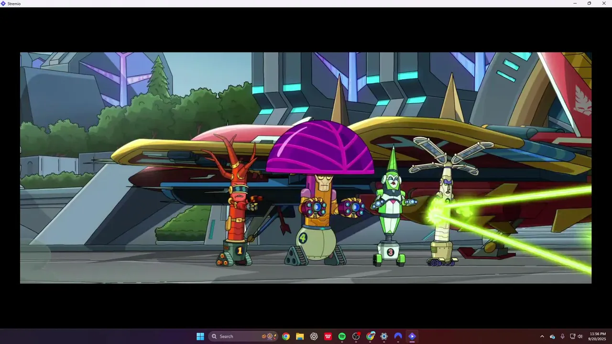This screenshot has height=344, width=612.
Task: Click the microphone tray icon
Action: (x=562, y=336)
